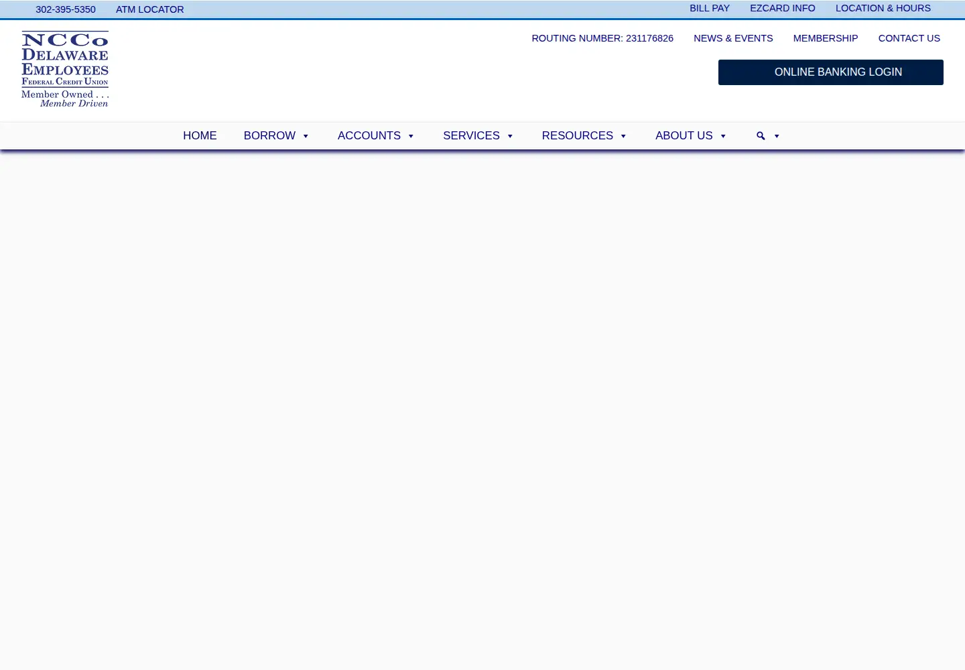Open the Membership link
Screen dimensions: 965x670
(826, 38)
